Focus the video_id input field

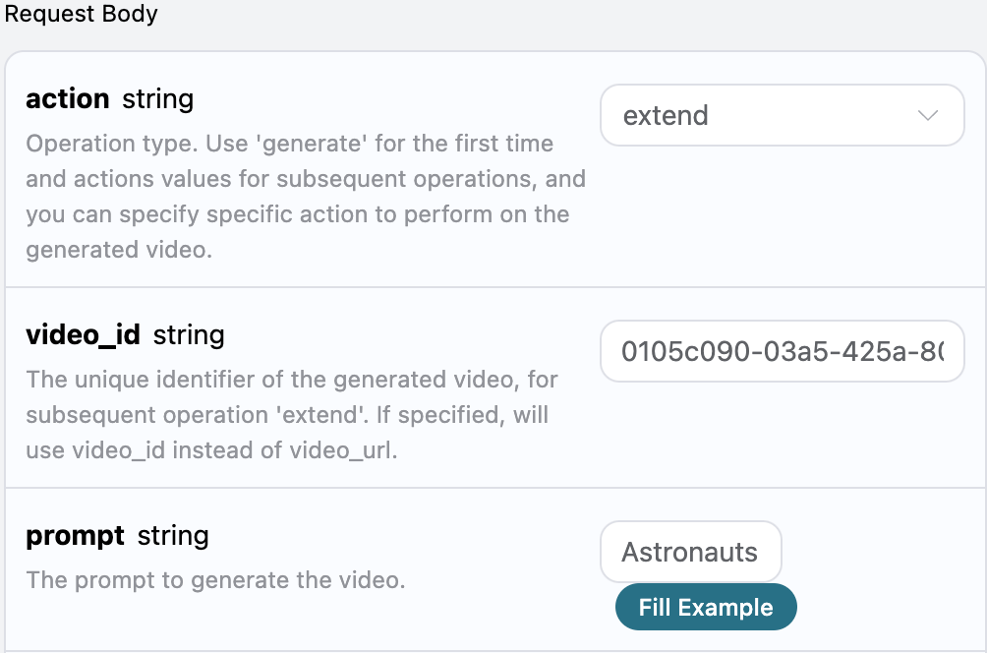(782, 351)
